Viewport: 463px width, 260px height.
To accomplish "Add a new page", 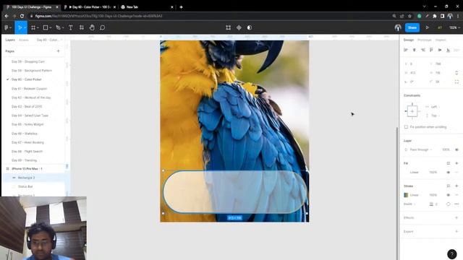I will [58, 51].
